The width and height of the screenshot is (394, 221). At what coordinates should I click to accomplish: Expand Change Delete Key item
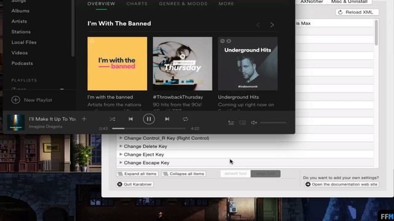click(x=121, y=146)
